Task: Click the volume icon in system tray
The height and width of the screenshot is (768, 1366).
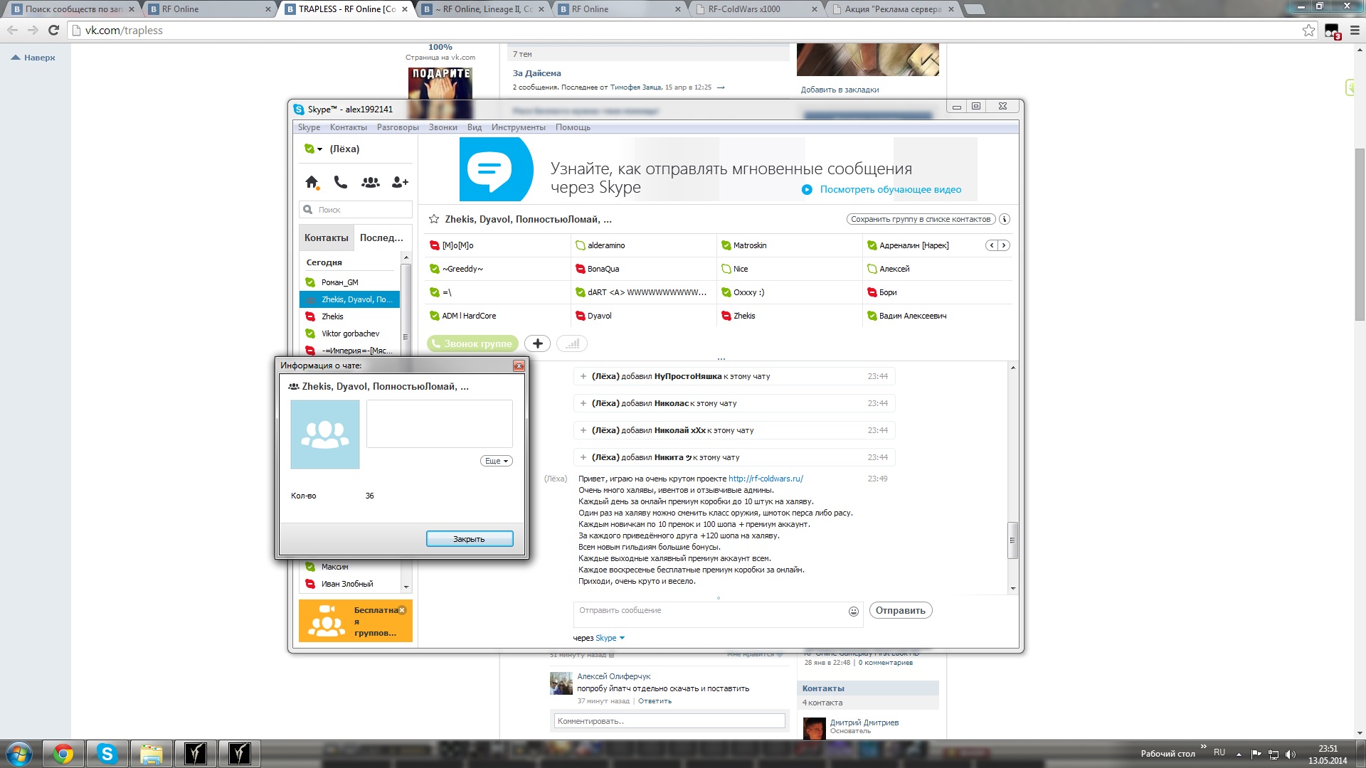Action: [1291, 754]
